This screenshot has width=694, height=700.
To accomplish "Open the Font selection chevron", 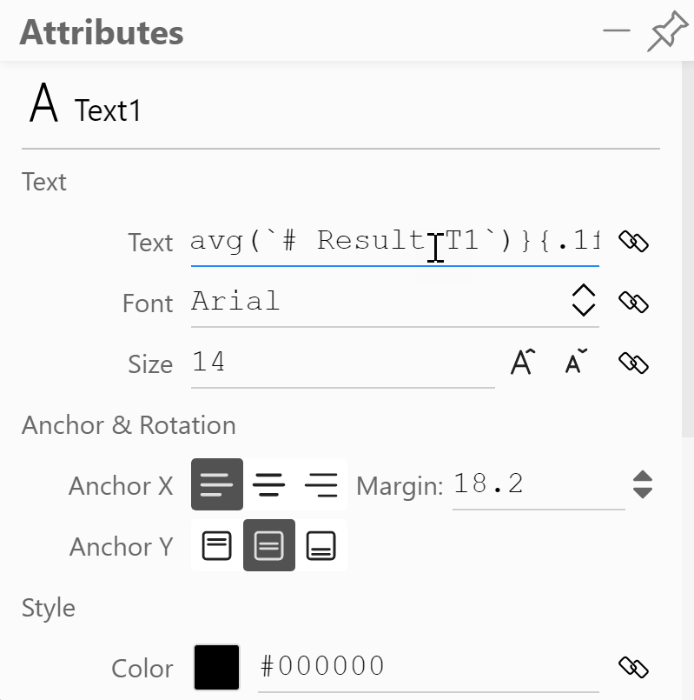I will [585, 302].
